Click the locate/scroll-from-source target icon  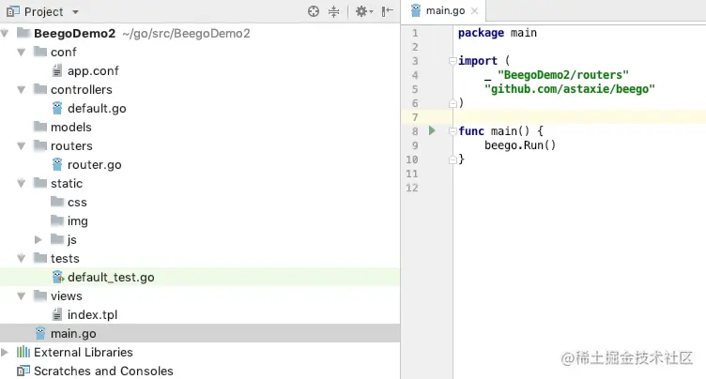(314, 11)
